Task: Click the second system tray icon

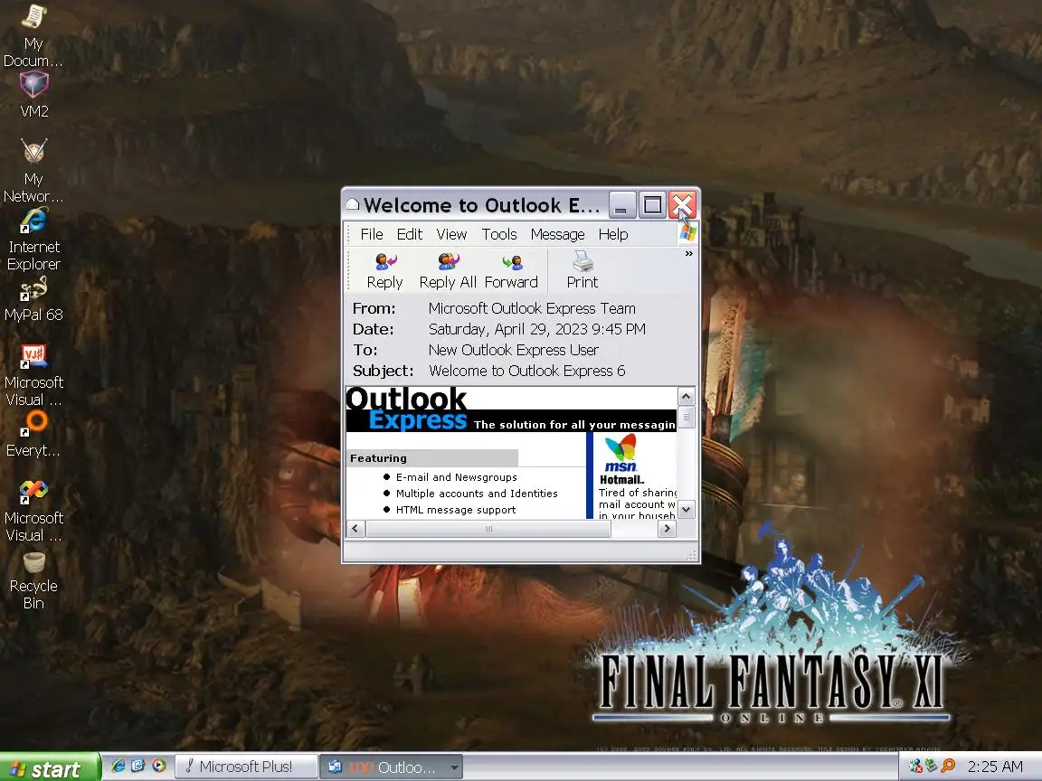Action: tap(932, 767)
